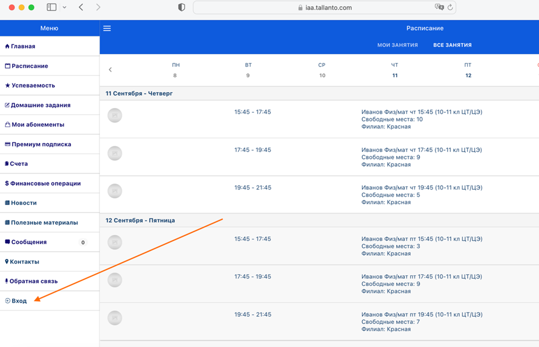Click the translate page icon in address bar
The height and width of the screenshot is (347, 539).
pos(439,7)
